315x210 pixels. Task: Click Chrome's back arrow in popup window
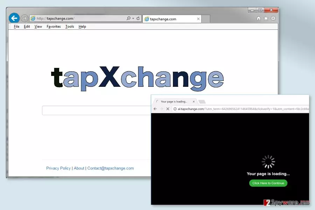click(x=155, y=109)
